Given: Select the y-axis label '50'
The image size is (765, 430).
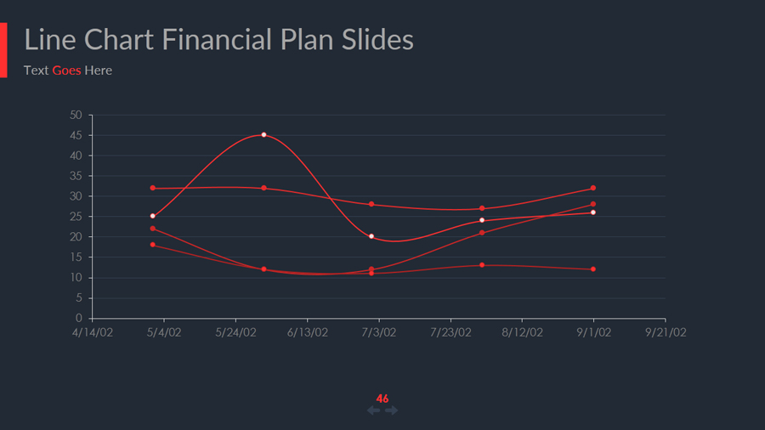Looking at the screenshot, I should pyautogui.click(x=76, y=115).
